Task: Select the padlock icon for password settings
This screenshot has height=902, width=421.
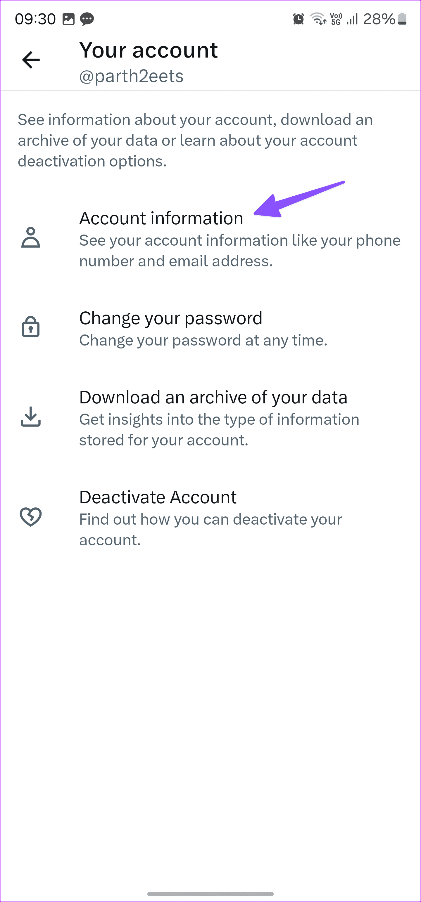Action: click(x=31, y=328)
